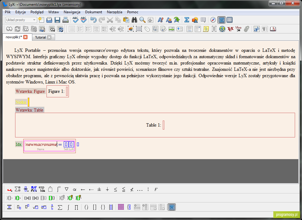
Task: View the document with the eyes icon
Action: 9,29
